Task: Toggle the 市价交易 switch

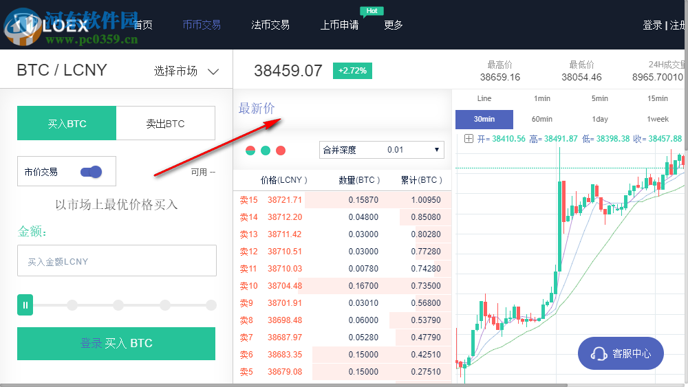Action: (92, 172)
